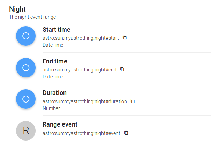Select the Duration channel title
Image resolution: width=211 pixels, height=151 pixels.
(54, 93)
